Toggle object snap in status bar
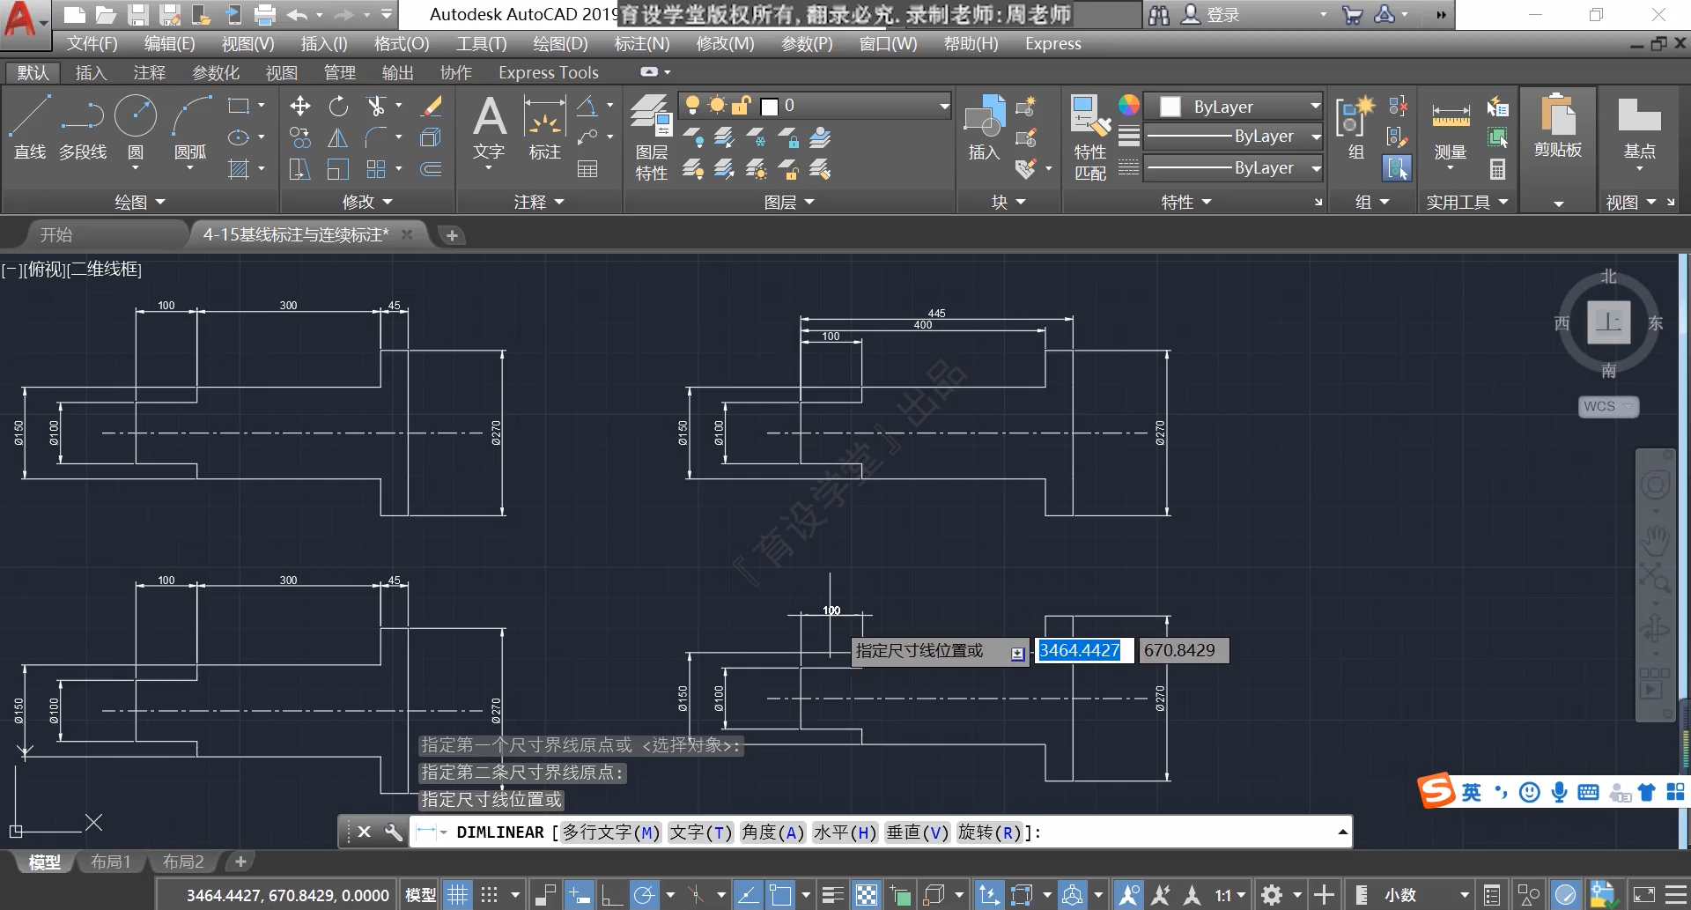 780,895
